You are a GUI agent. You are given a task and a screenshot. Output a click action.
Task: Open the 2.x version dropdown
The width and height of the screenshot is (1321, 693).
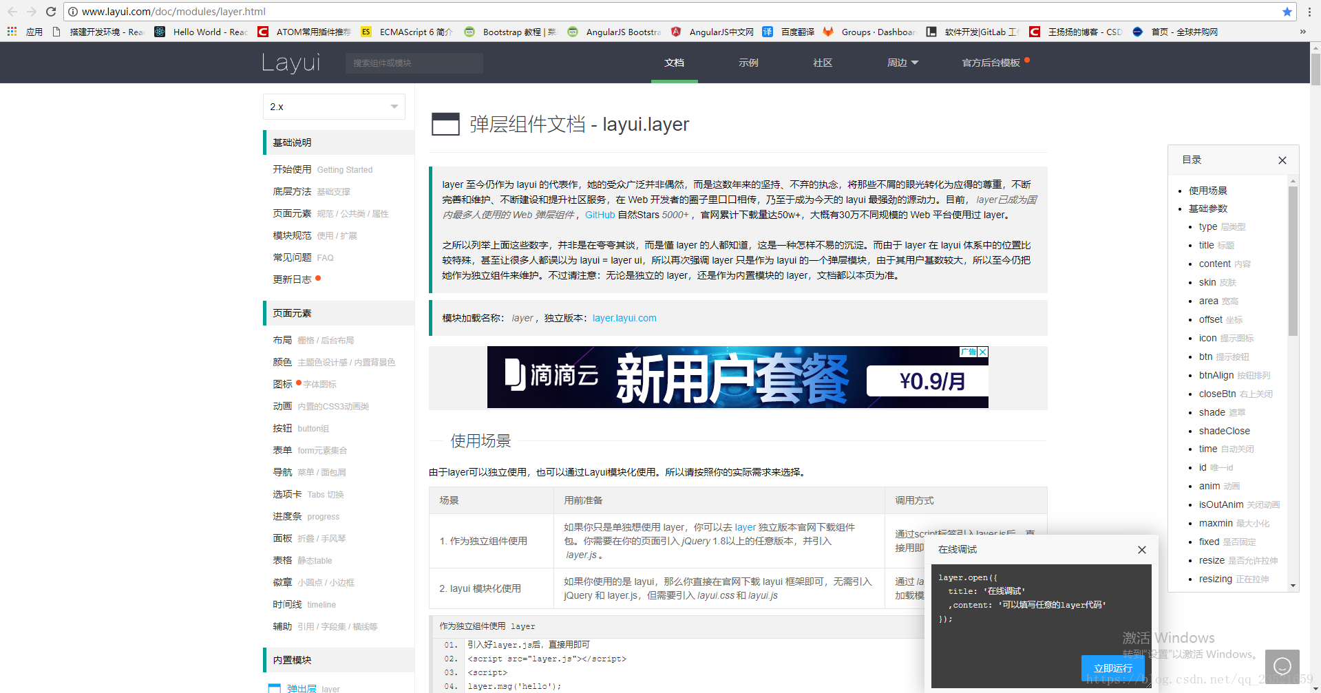[334, 107]
